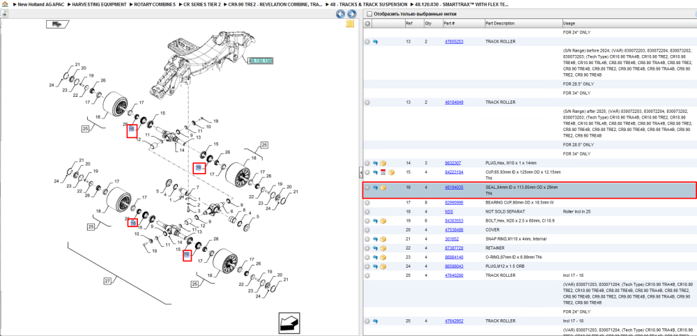Viewport: 697px width, 336px height.
Task: Open part number link 84303553
Action: point(454,221)
